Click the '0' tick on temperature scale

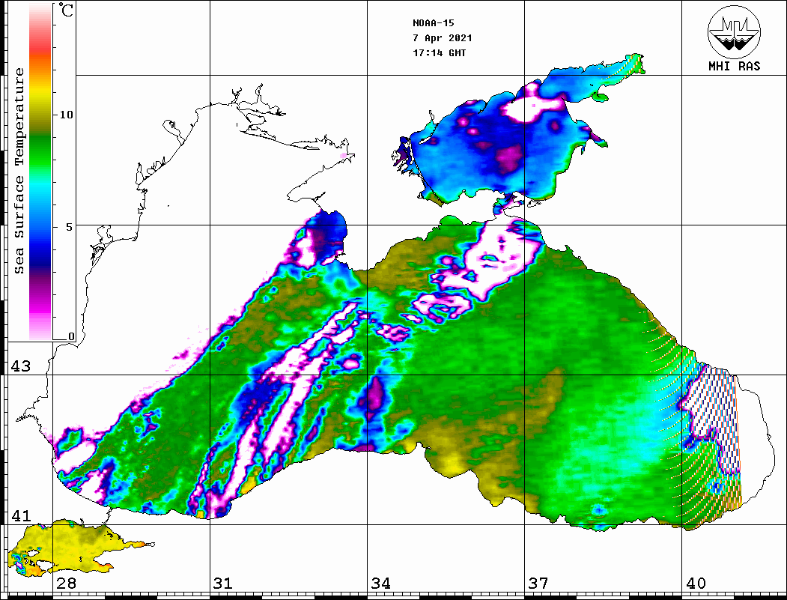pyautogui.click(x=71, y=336)
